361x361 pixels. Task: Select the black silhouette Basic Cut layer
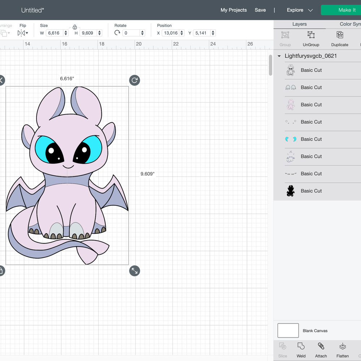pos(311,191)
